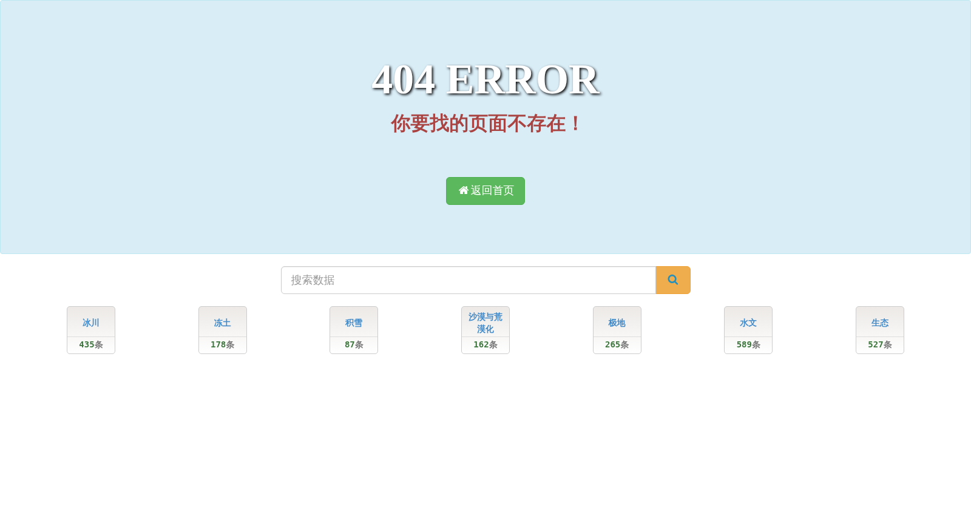This screenshot has width=971, height=522.
Task: Click the 87条 count under 积雪
Action: [354, 345]
